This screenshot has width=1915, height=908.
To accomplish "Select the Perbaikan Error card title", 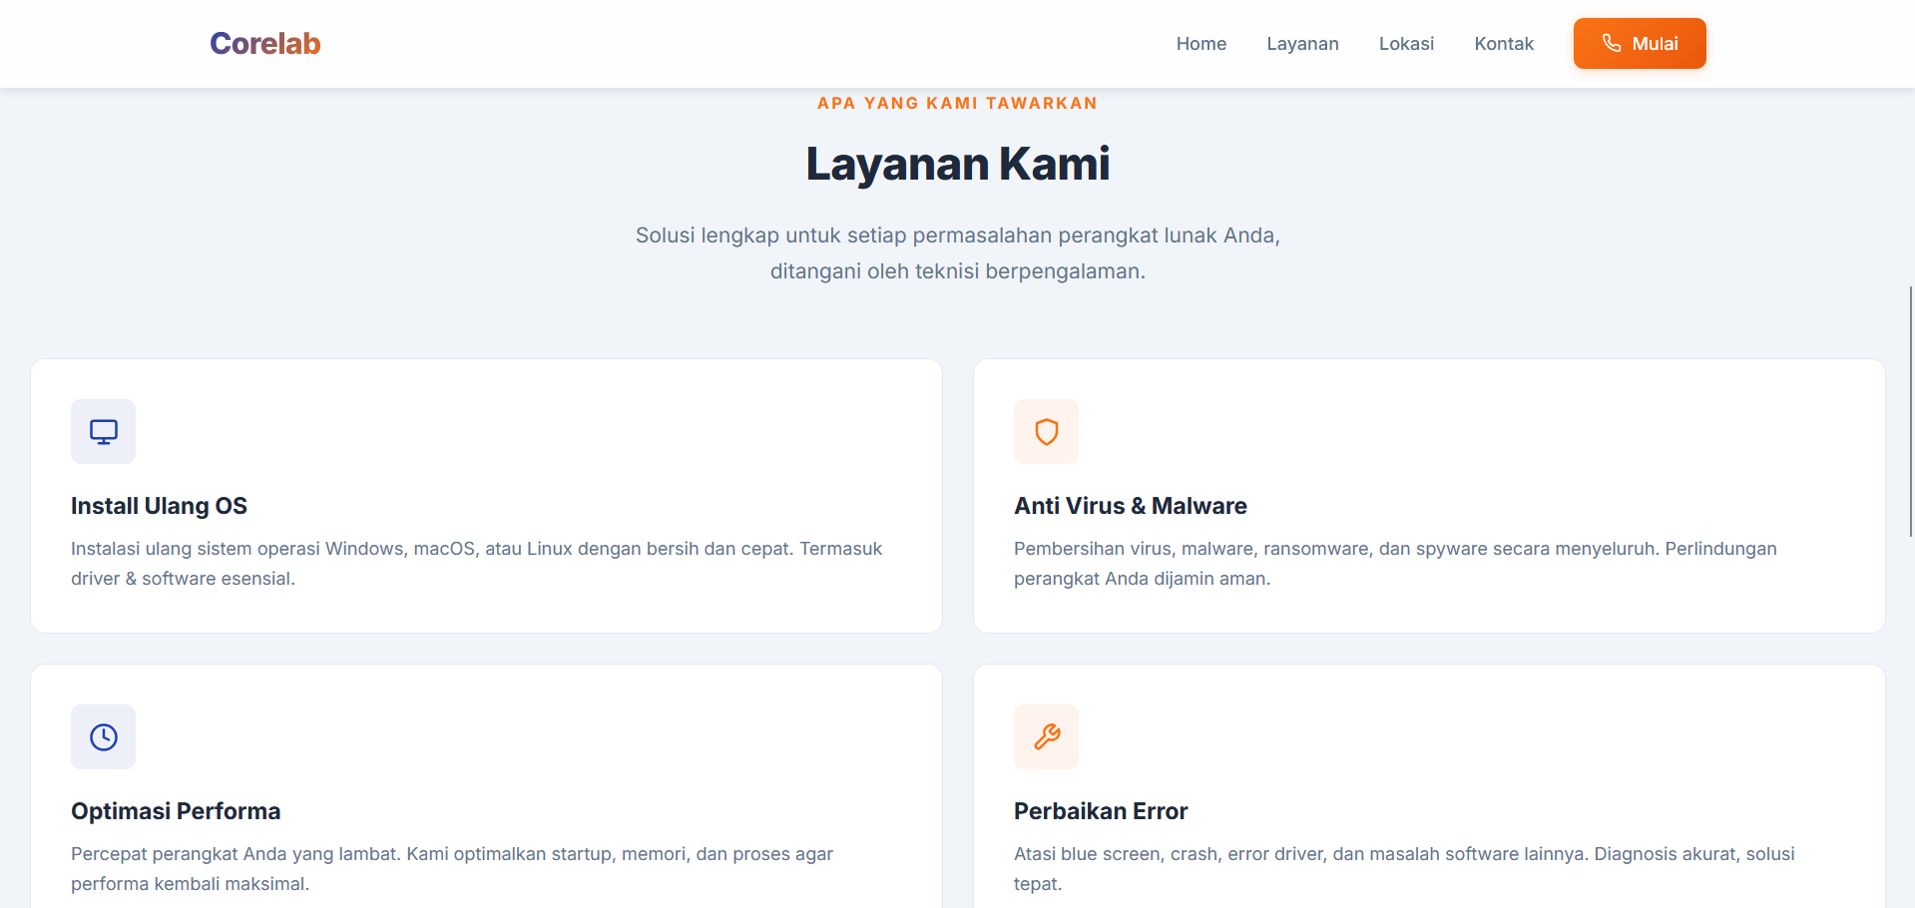I will tap(1101, 811).
